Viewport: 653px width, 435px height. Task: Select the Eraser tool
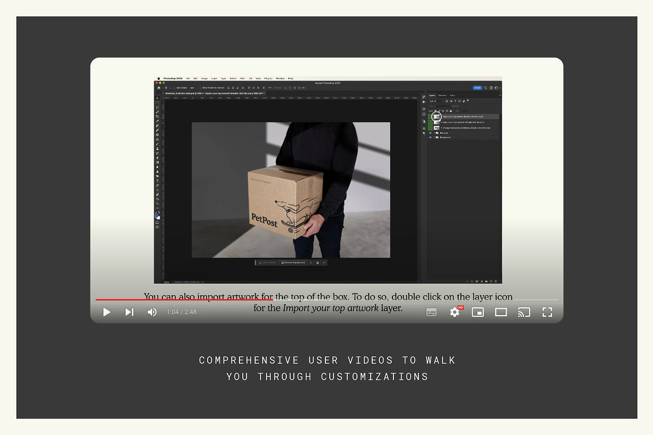point(157,158)
